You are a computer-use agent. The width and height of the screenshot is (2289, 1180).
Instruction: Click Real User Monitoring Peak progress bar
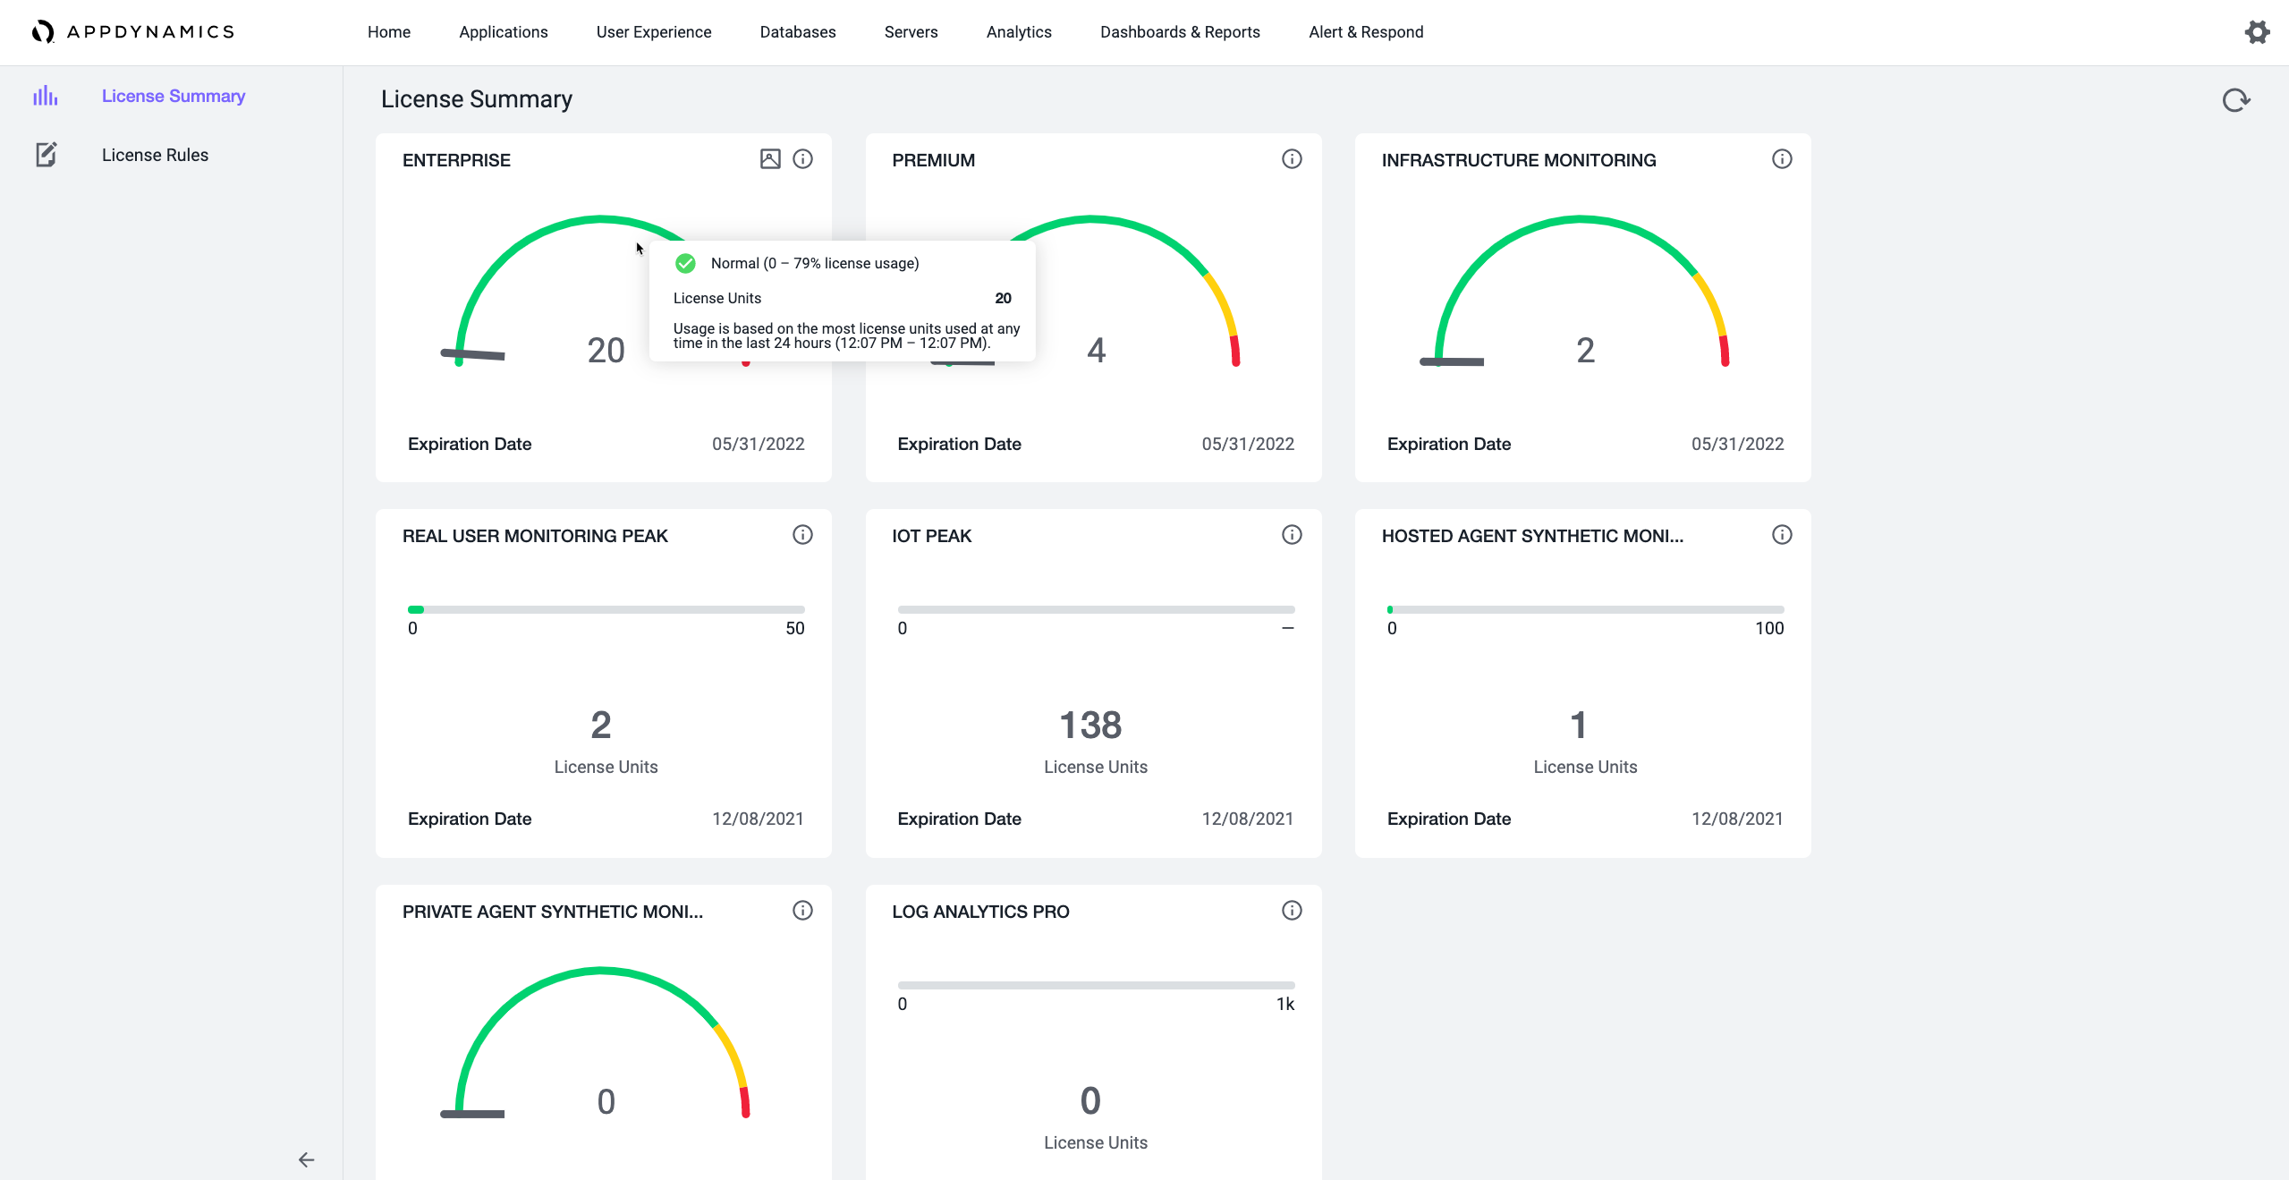(x=606, y=610)
